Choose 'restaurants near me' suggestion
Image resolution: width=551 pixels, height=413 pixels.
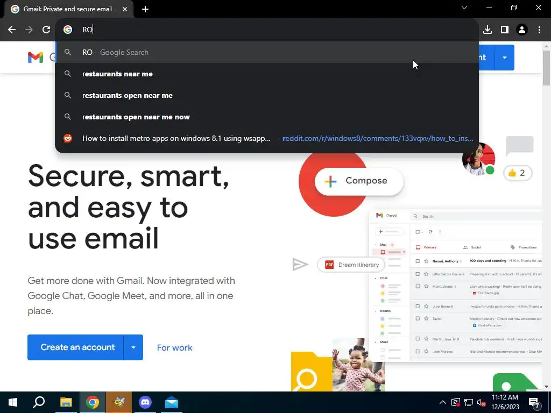[267, 74]
